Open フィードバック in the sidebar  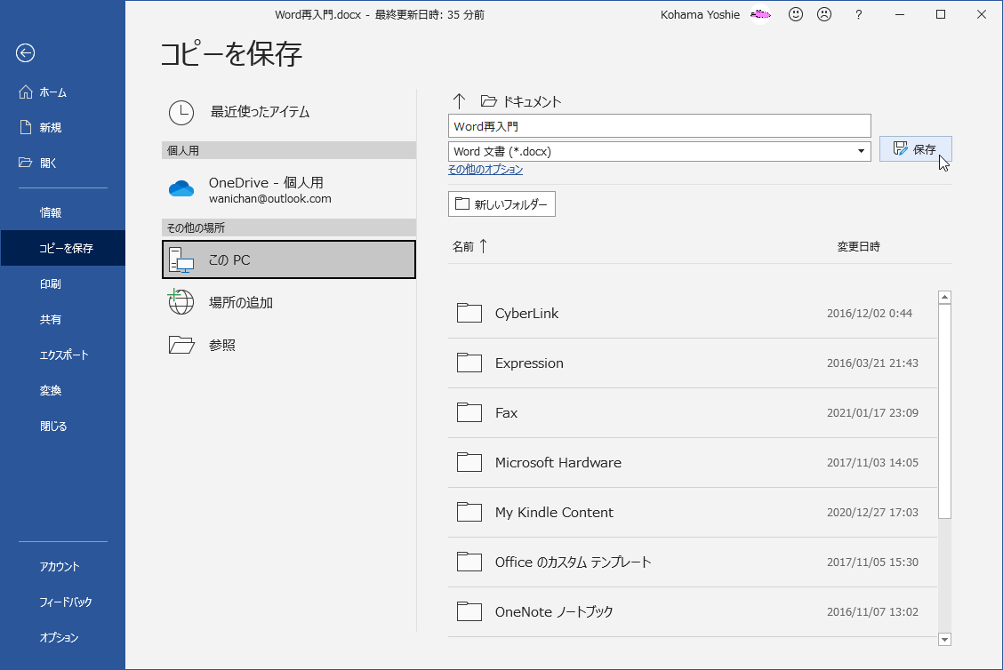[65, 602]
